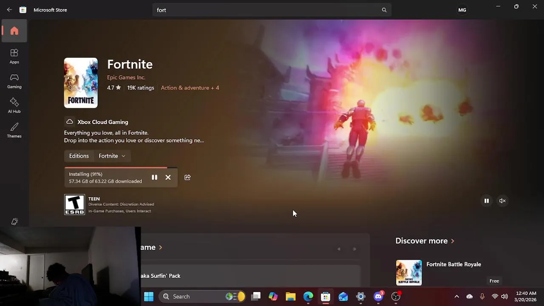Launch Copilot from taskbar
Screen dimensions: 544x306
[x=273, y=296]
